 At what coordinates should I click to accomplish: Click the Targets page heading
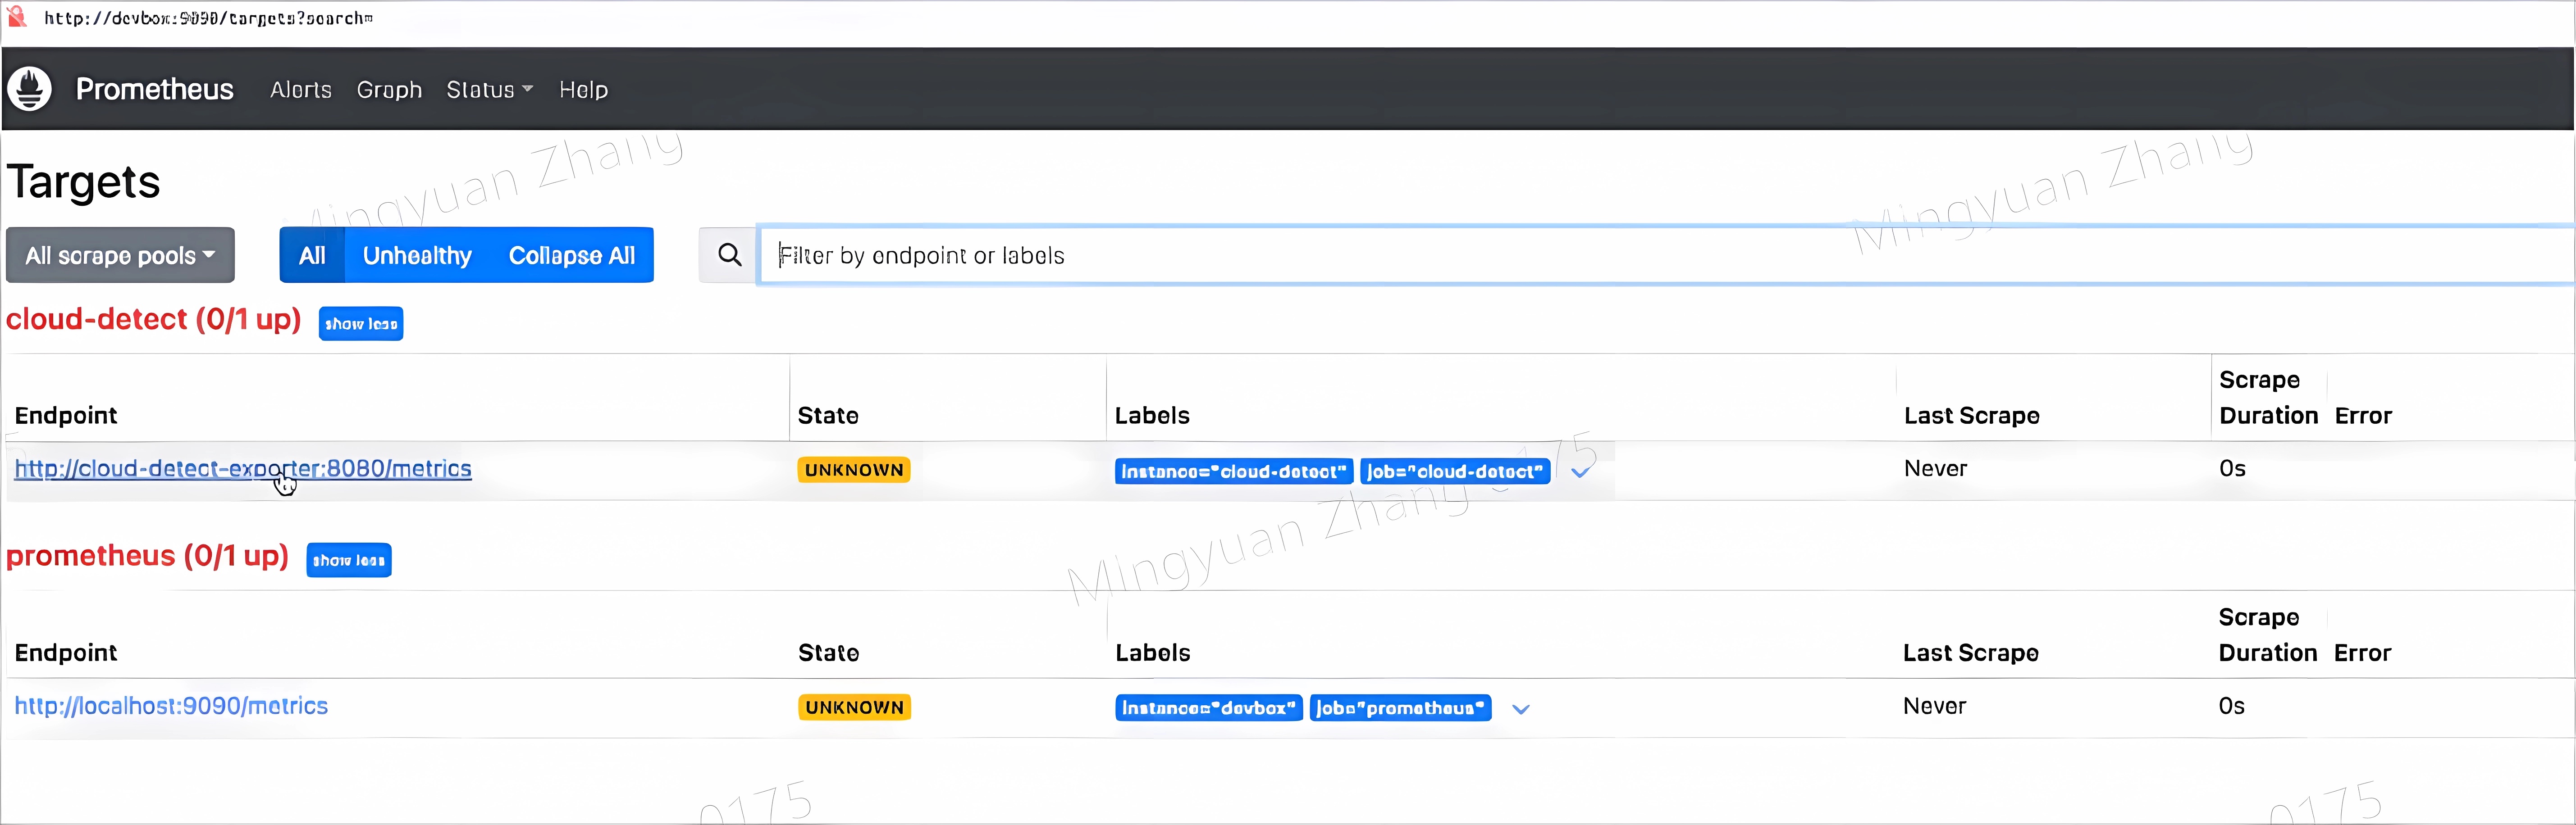coord(84,182)
